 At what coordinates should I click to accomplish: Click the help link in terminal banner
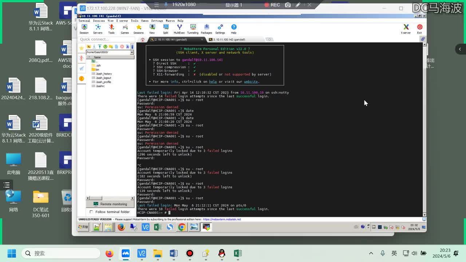tap(213, 82)
